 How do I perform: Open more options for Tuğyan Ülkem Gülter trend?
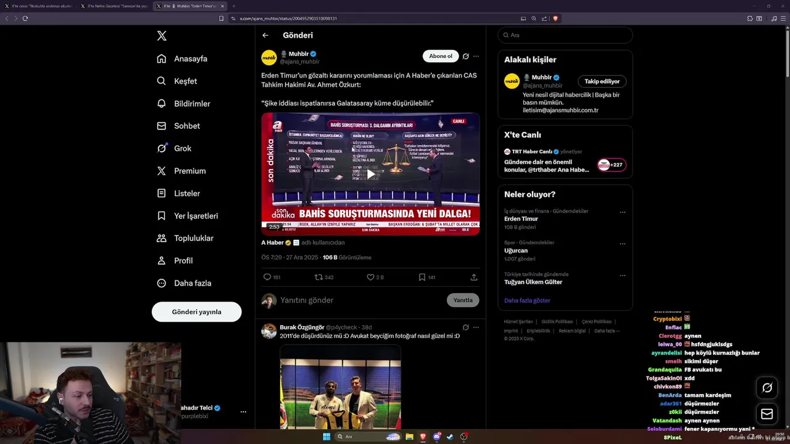click(x=623, y=275)
